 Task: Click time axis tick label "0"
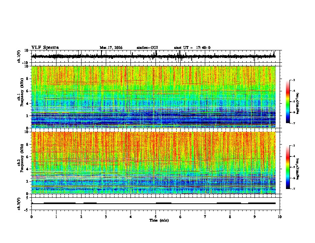coord(31,216)
